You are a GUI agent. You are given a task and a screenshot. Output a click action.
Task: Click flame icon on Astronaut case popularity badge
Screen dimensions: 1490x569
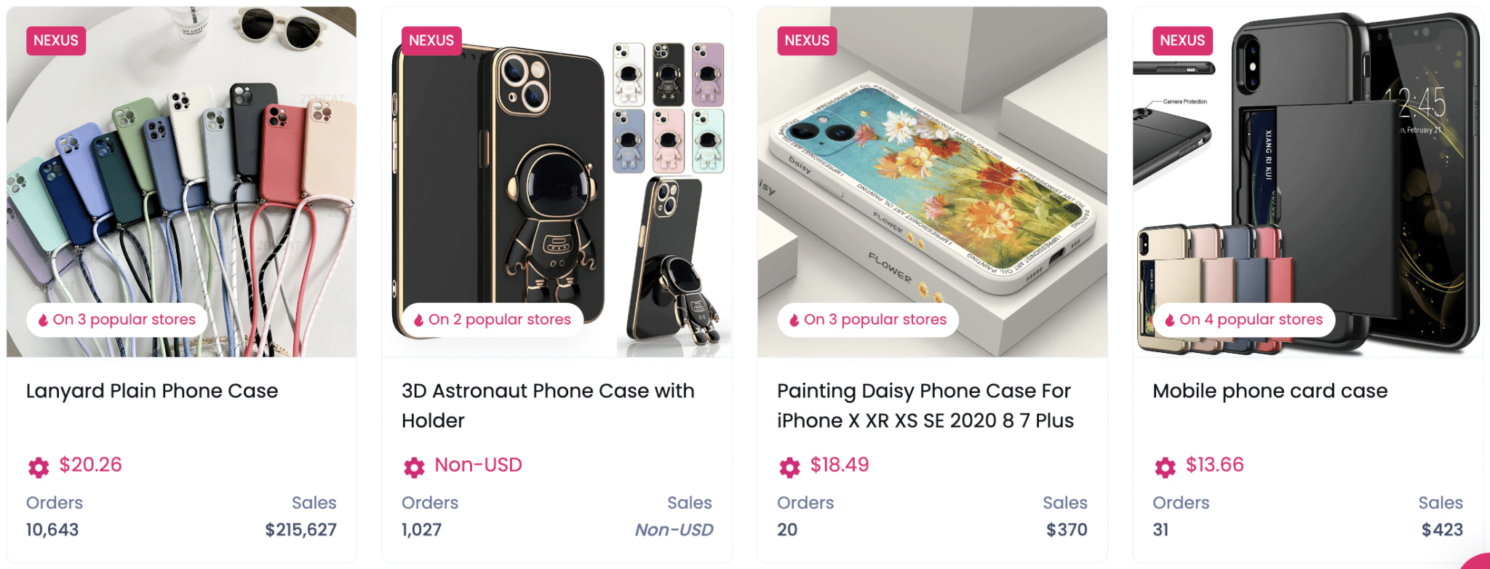pyautogui.click(x=418, y=320)
